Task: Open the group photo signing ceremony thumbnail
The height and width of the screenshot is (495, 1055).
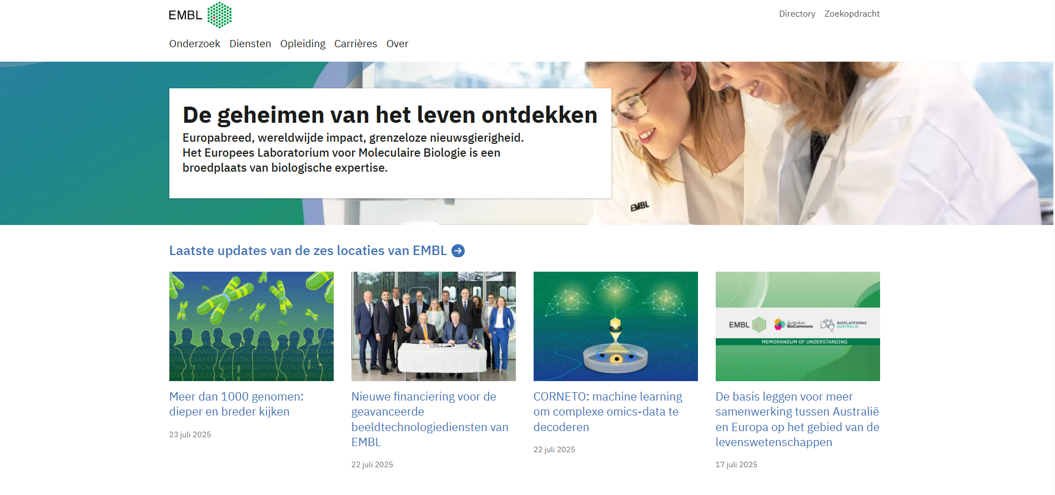Action: 434,326
